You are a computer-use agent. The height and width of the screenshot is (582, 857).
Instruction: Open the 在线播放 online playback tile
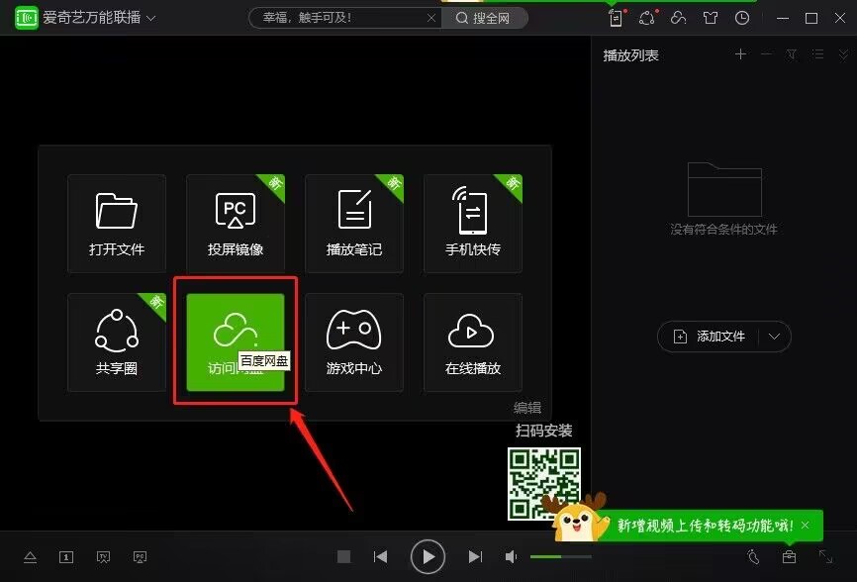pos(472,341)
